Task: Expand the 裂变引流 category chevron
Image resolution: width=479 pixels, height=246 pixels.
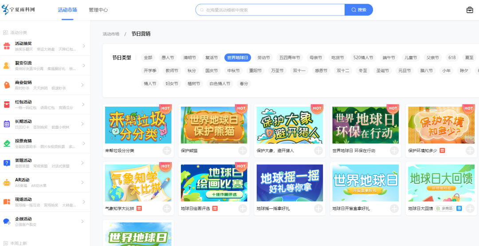Action: click(83, 65)
